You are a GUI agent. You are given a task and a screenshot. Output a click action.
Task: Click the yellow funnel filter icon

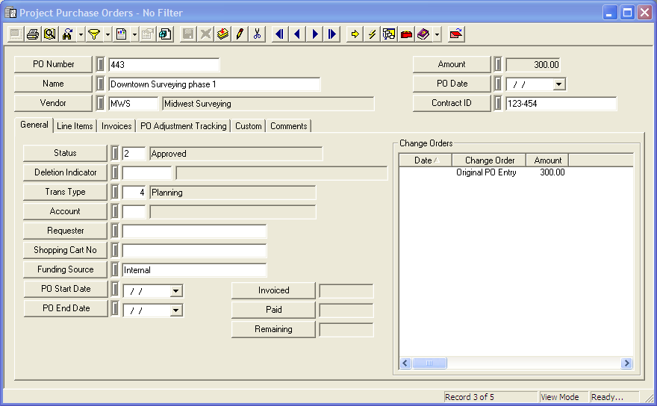[94, 34]
